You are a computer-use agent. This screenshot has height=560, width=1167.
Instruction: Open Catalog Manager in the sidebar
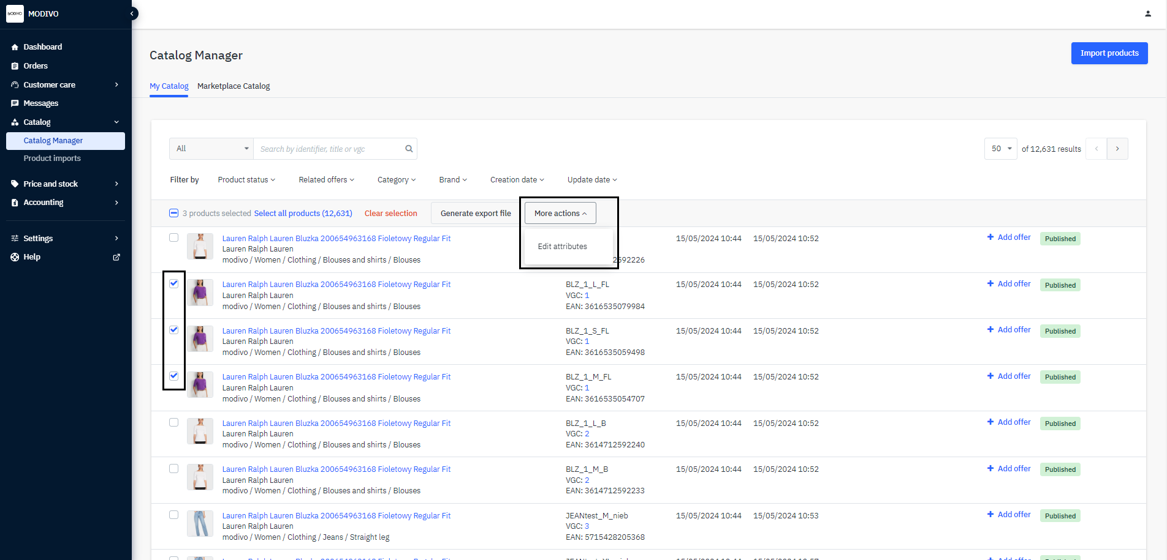66,141
